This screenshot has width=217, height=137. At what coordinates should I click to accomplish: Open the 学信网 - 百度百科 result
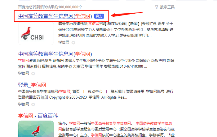(38, 116)
